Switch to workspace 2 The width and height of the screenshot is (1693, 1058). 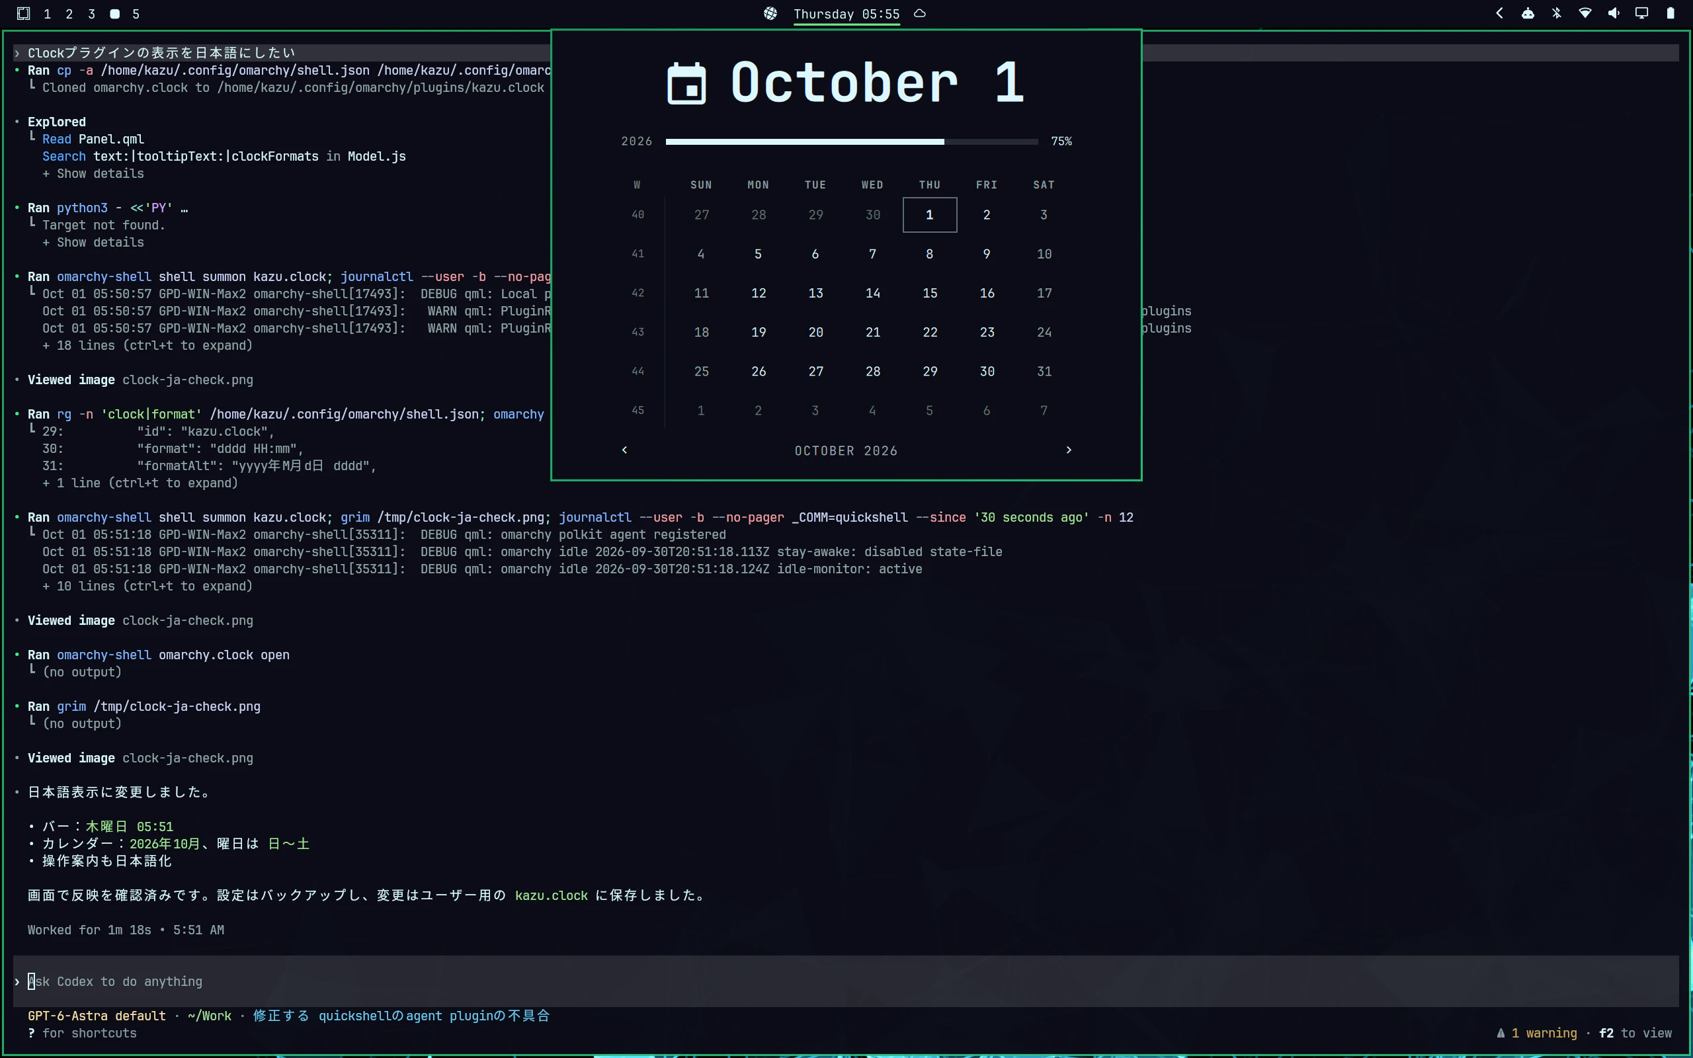click(x=69, y=14)
